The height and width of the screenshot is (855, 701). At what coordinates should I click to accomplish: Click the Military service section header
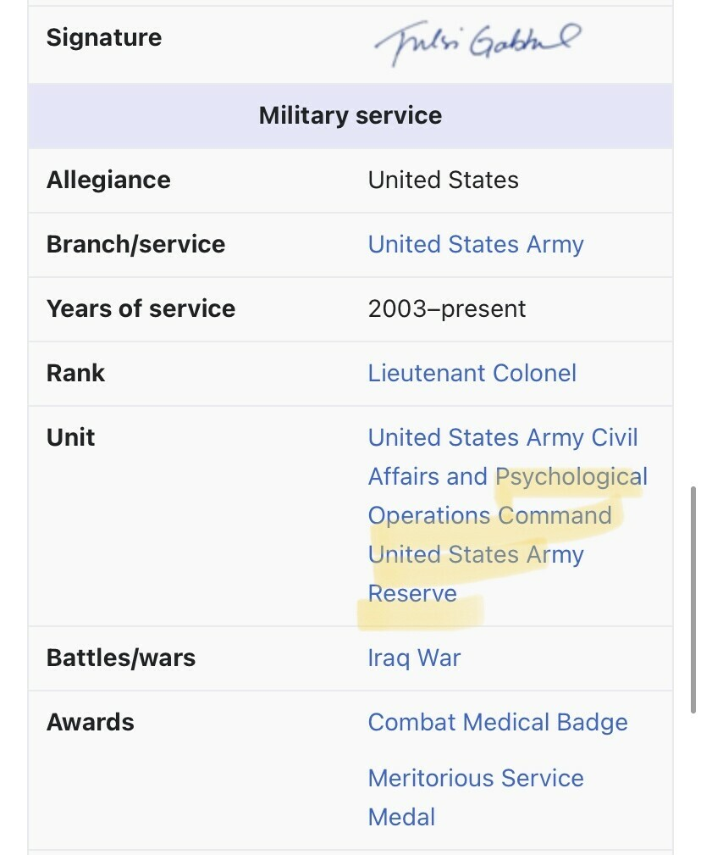pos(350,116)
